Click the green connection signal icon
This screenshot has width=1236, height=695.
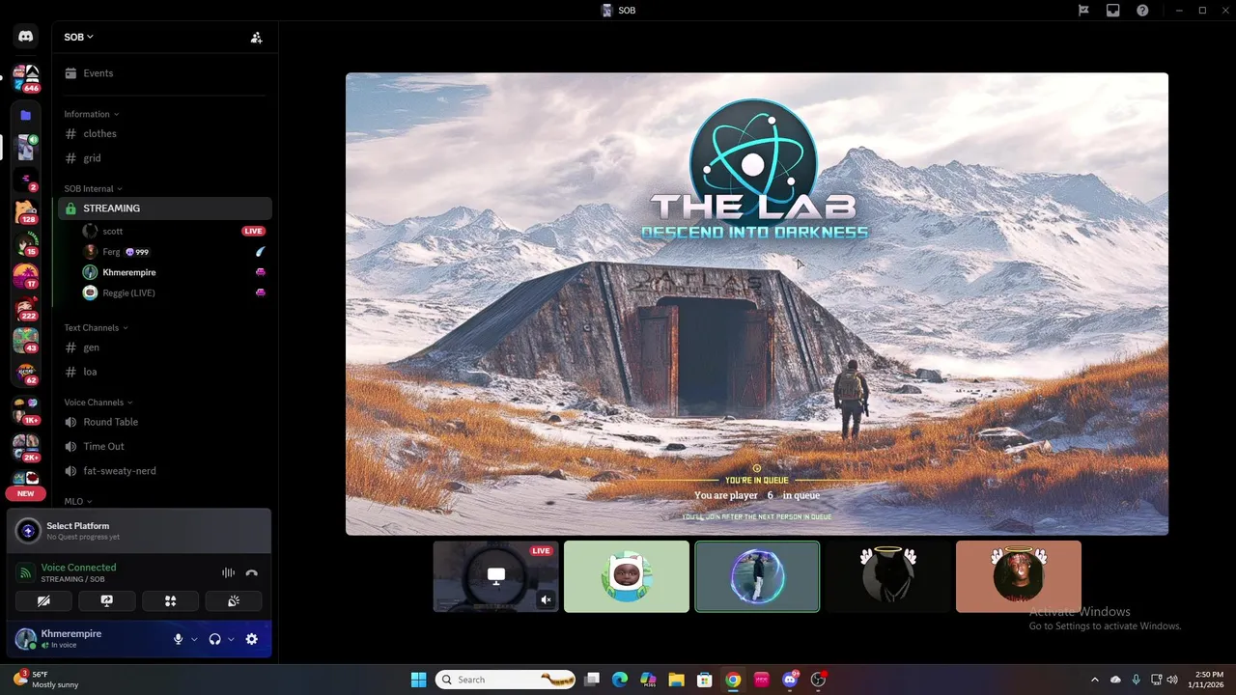(26, 572)
